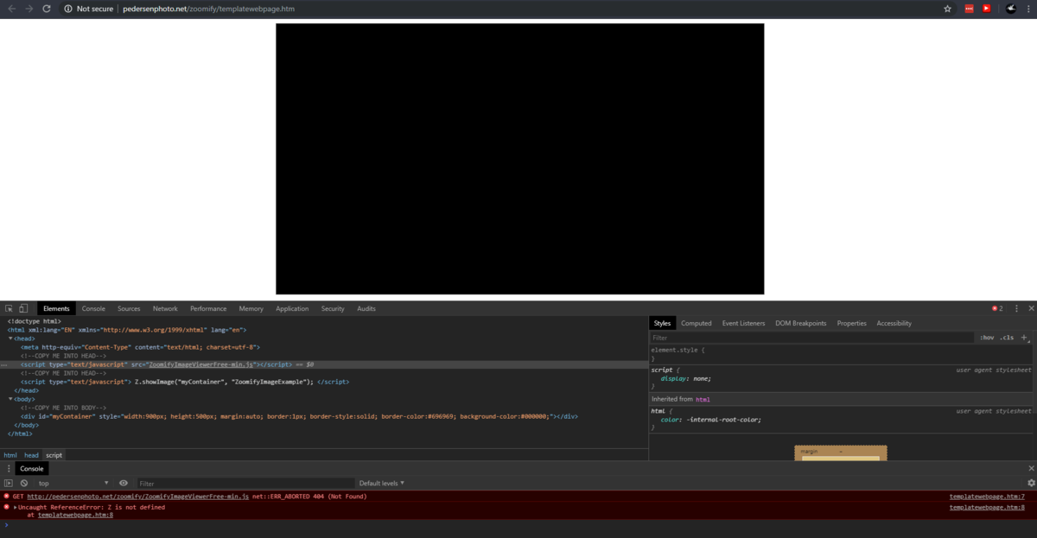Select the Event Listeners sidebar tab

coord(743,323)
